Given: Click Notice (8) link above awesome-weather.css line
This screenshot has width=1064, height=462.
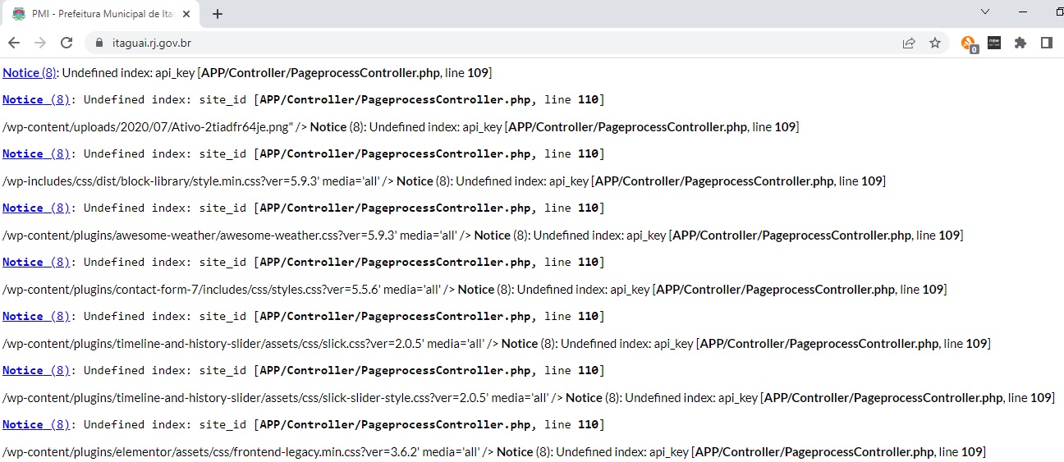Looking at the screenshot, I should point(36,208).
